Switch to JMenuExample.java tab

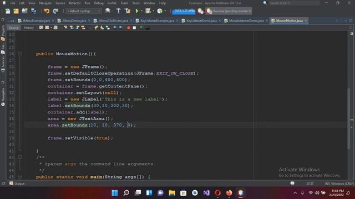click(36, 20)
